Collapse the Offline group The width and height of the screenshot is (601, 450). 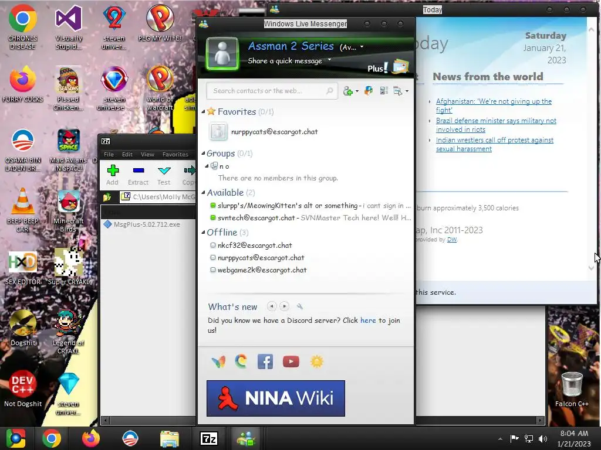(204, 232)
